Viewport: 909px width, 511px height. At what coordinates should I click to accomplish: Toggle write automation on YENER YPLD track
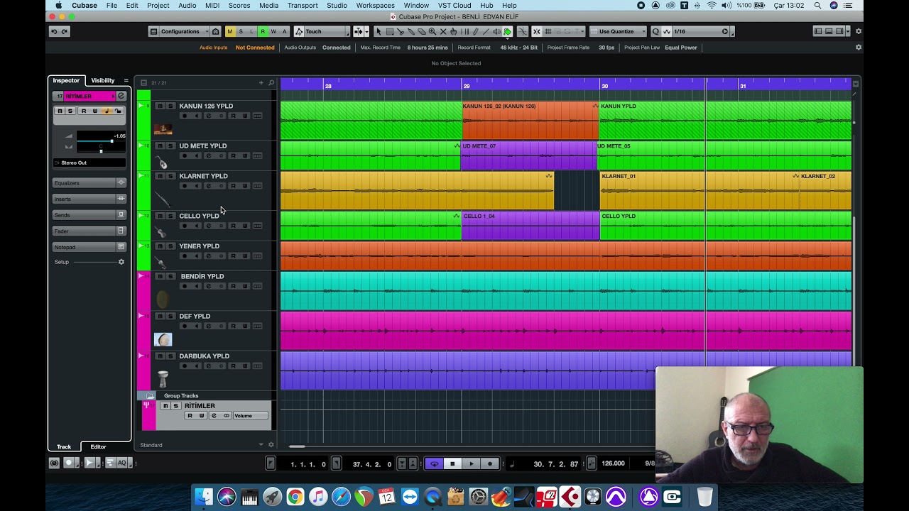245,256
